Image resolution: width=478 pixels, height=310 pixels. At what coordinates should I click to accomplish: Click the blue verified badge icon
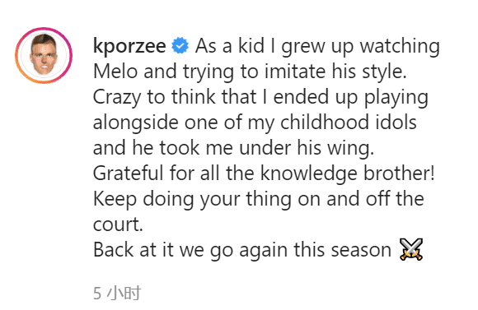pyautogui.click(x=180, y=45)
